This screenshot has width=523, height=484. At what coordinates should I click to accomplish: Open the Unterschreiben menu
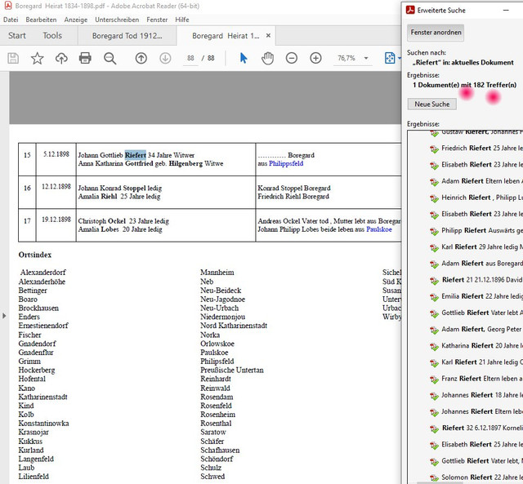click(117, 20)
